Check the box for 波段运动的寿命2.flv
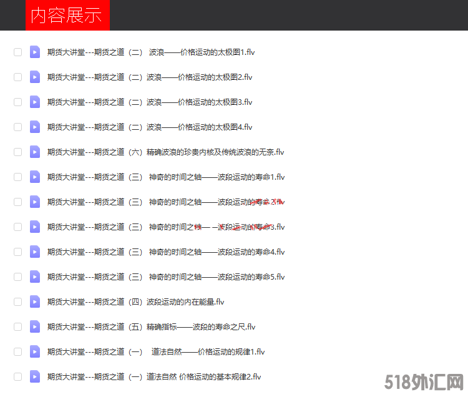This screenshot has width=468, height=397. tap(17, 202)
